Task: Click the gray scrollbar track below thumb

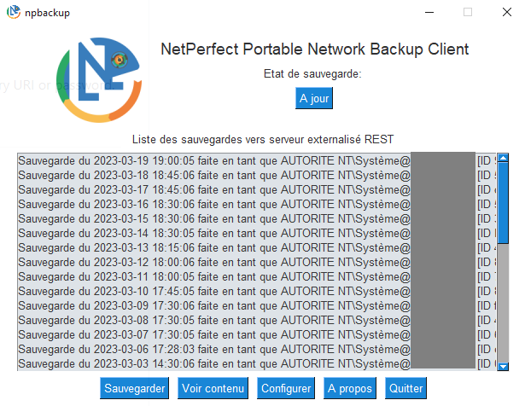Action: (x=503, y=303)
